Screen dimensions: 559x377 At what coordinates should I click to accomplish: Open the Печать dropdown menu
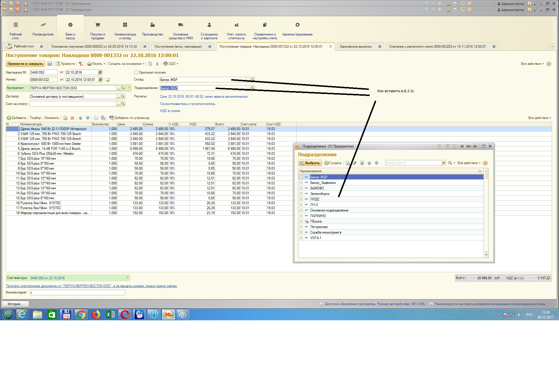96,64
